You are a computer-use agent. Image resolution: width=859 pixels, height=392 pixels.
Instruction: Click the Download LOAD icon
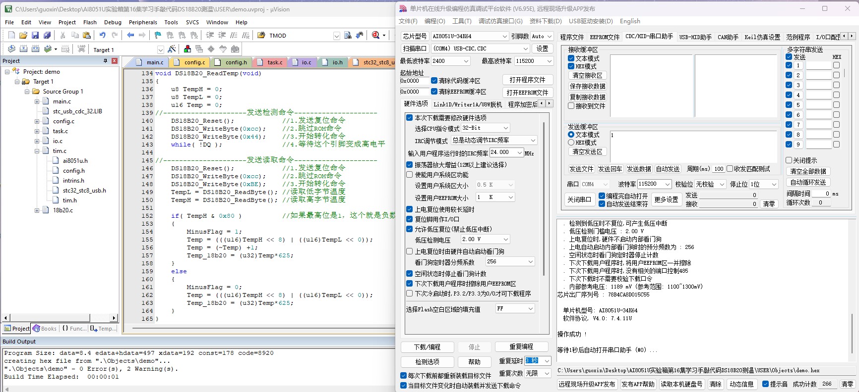point(81,49)
